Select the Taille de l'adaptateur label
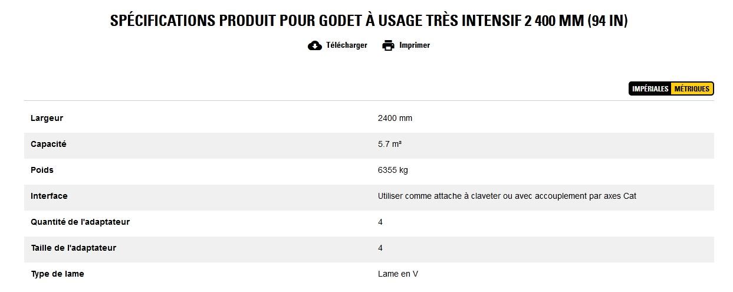Screen dimensions: 733x292 [73, 248]
